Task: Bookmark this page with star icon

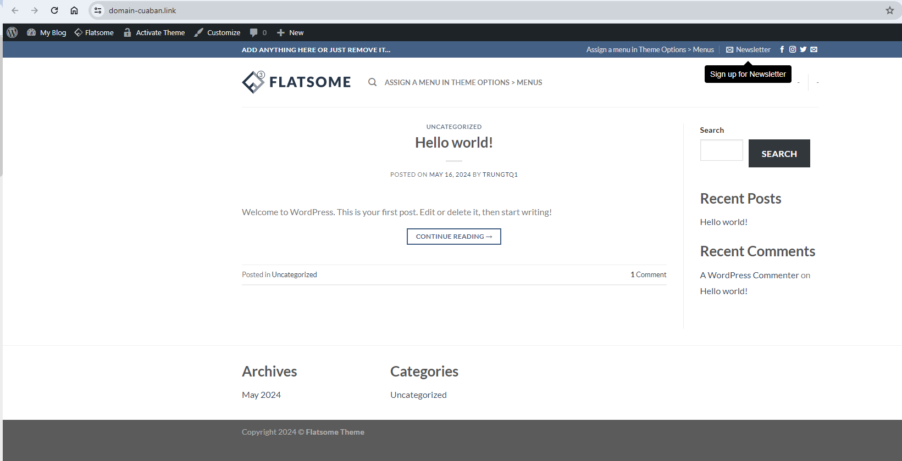Action: pos(890,10)
